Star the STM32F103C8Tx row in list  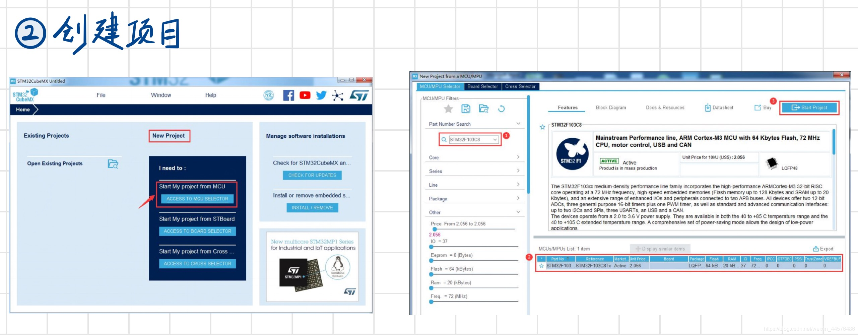pyautogui.click(x=541, y=266)
